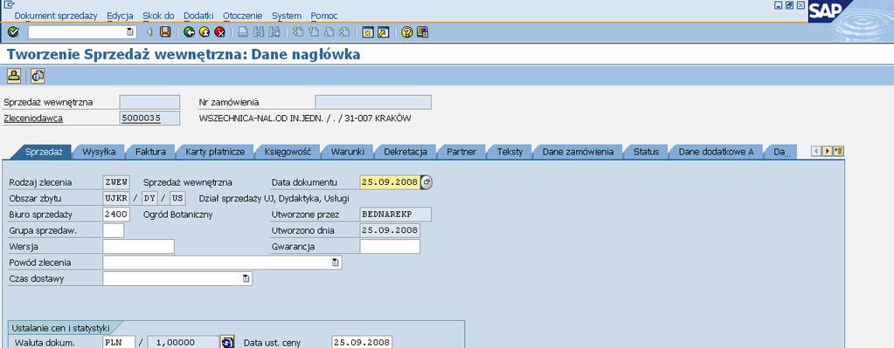894x348 pixels.
Task: Click the exchange rate refresh icon
Action: pos(227,342)
